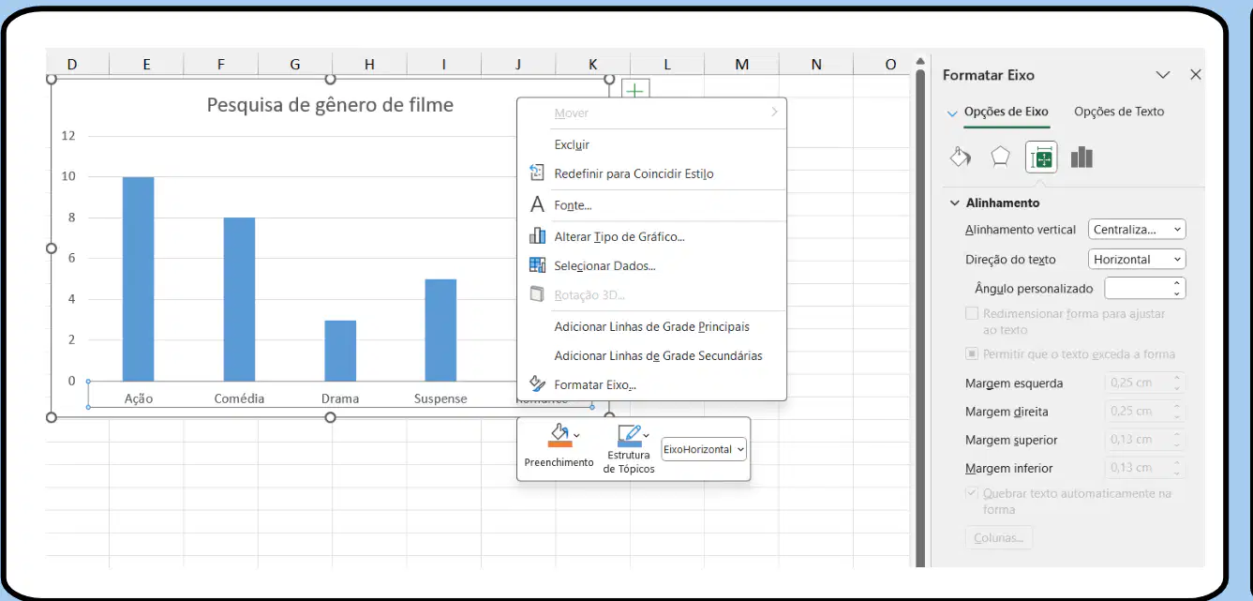Image resolution: width=1253 pixels, height=601 pixels.
Task: Switch to Opções de Texto tab
Action: tap(1119, 112)
